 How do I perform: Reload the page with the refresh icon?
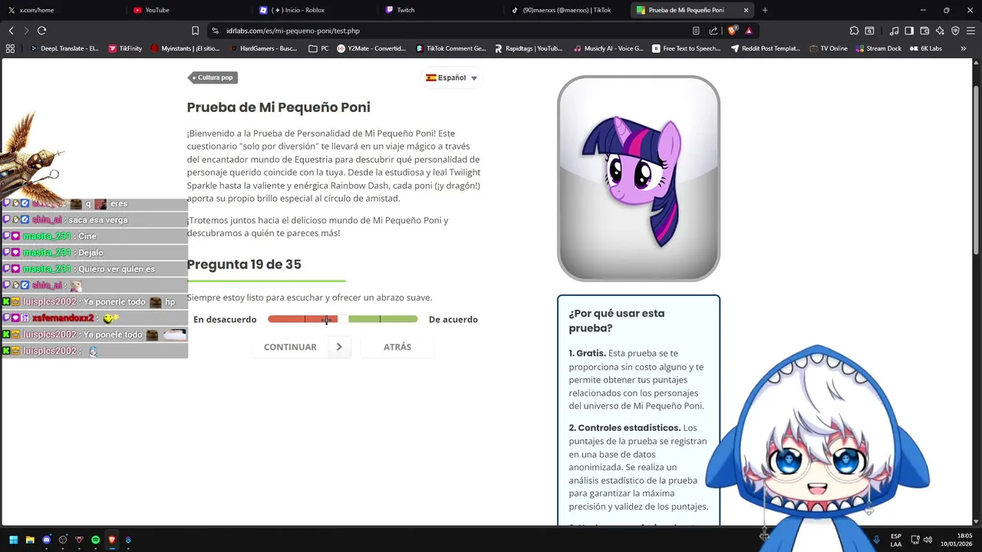point(41,31)
